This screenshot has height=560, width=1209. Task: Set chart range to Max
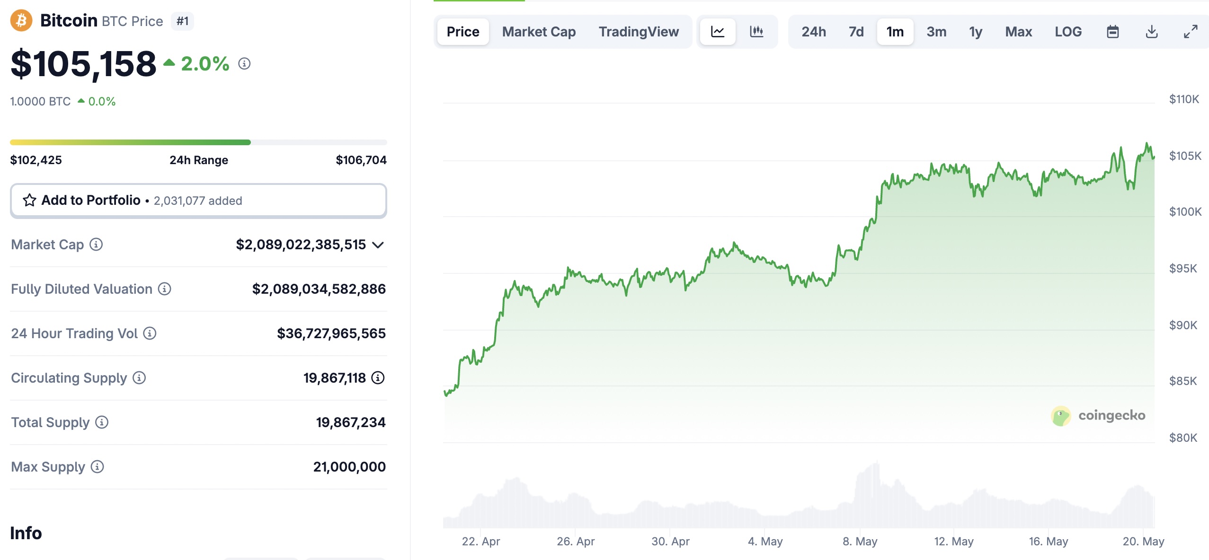click(x=1019, y=32)
